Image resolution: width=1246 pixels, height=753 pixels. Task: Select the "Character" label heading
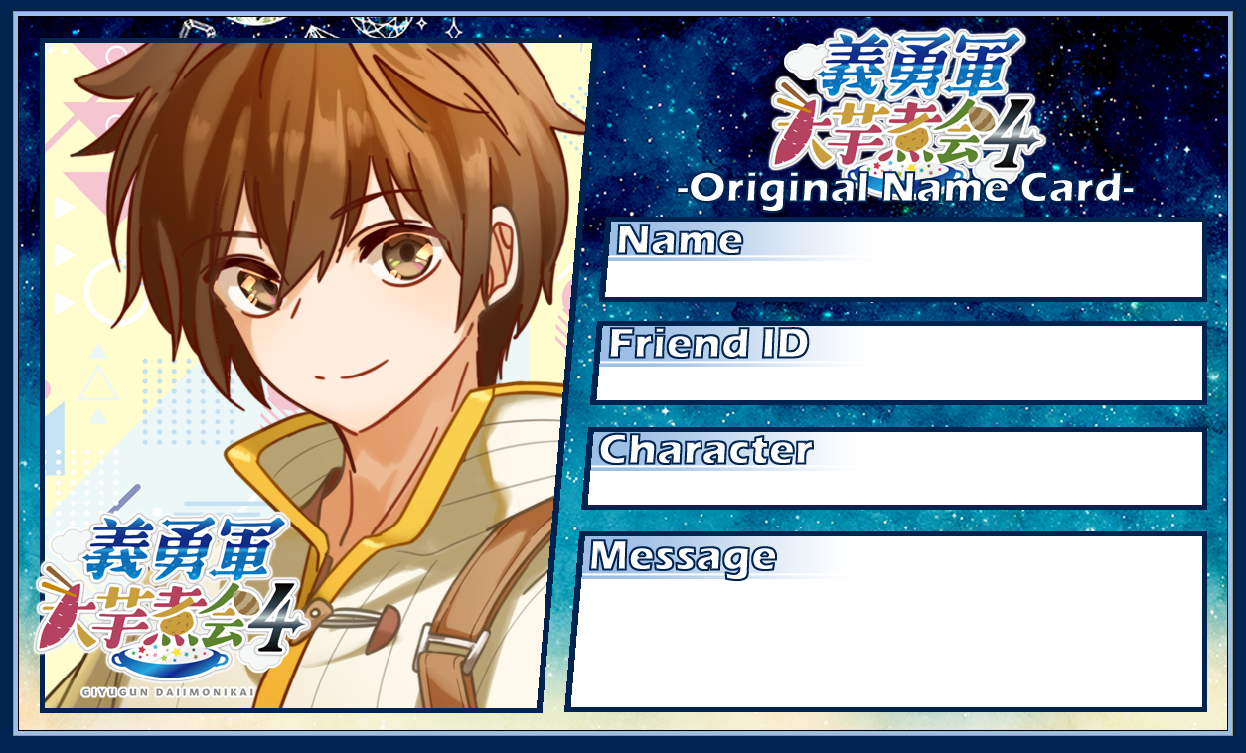[x=705, y=450]
